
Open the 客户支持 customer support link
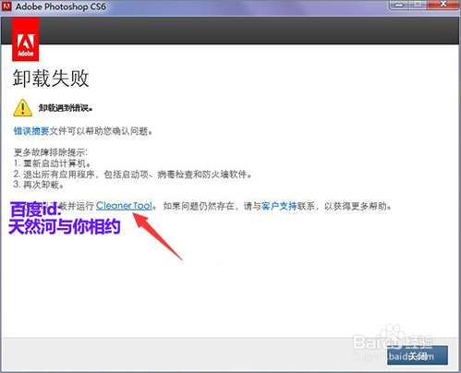(x=279, y=206)
